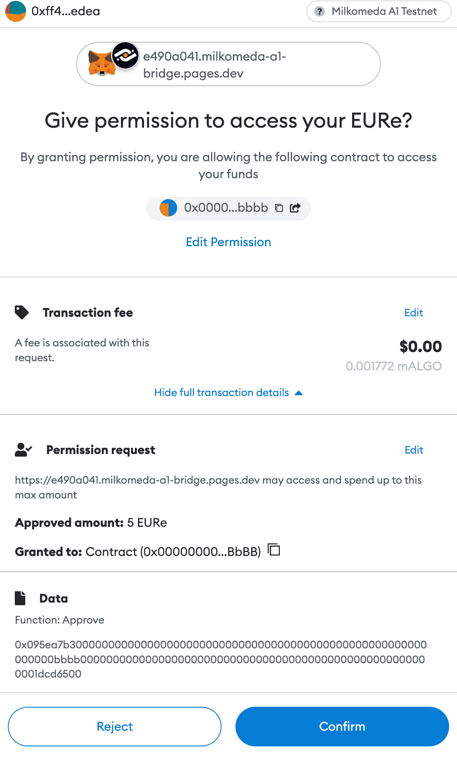Reject the permission request
Image resolution: width=457 pixels, height=766 pixels.
click(114, 726)
